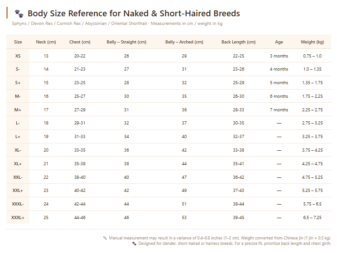Select the XL- size row label
This screenshot has width=337, height=253.
tap(18, 150)
